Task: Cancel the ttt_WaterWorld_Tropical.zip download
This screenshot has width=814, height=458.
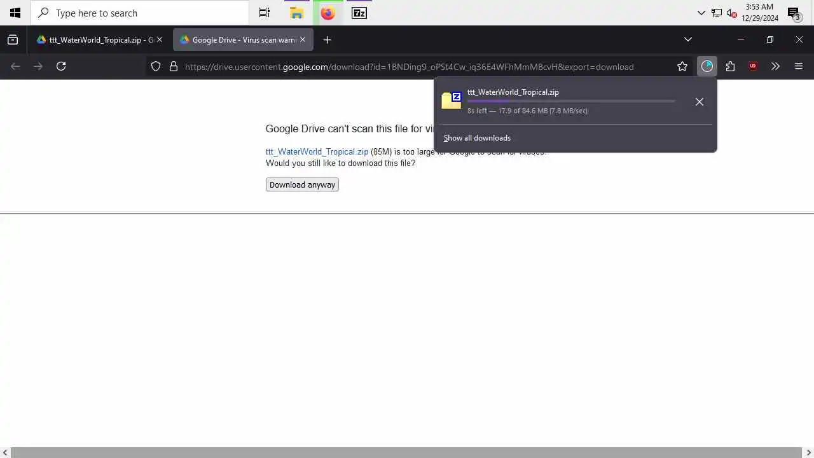Action: pyautogui.click(x=700, y=102)
